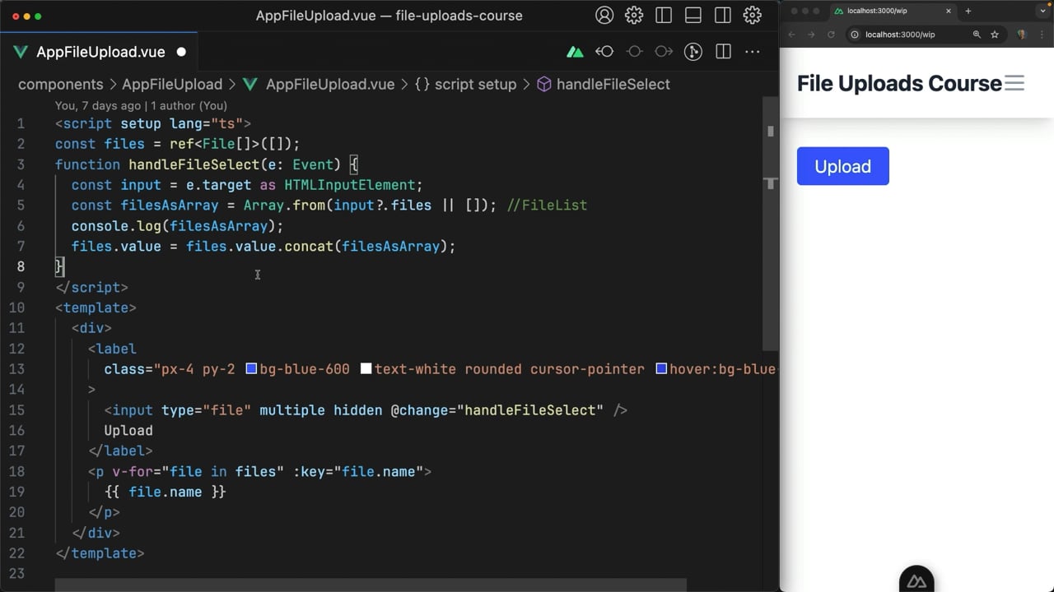Image resolution: width=1054 pixels, height=592 pixels.
Task: Click the horizontal scrollbar at editor bottom
Action: coord(371,585)
